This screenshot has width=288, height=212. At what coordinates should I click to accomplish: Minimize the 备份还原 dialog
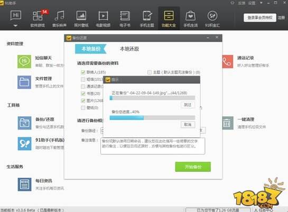tap(208, 38)
